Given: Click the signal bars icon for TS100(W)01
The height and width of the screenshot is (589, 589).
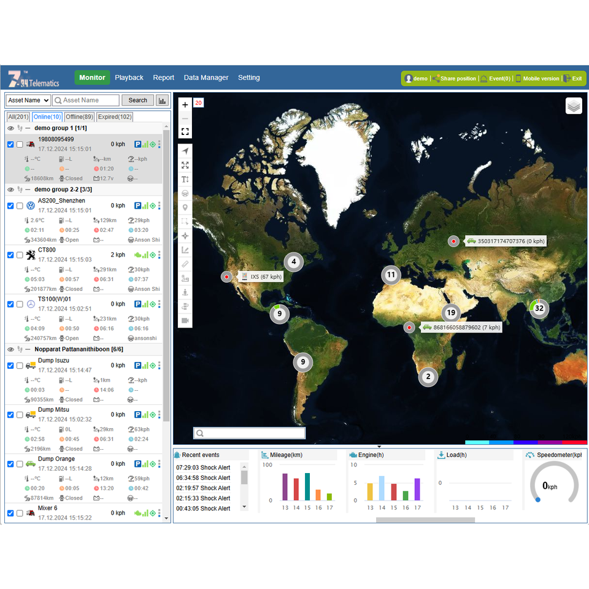Looking at the screenshot, I should pos(145,304).
